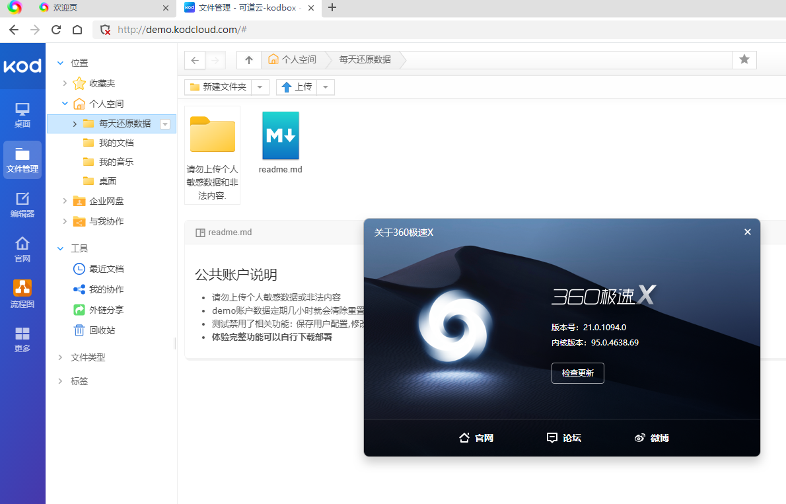Image resolution: width=786 pixels, height=504 pixels.
Task: Expand the 标签 section
Action: (61, 381)
